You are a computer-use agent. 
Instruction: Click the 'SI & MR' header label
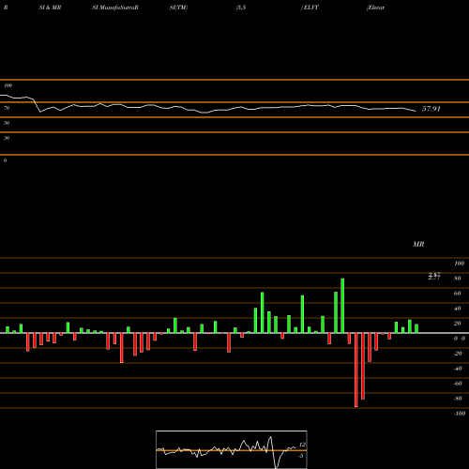(x=50, y=8)
